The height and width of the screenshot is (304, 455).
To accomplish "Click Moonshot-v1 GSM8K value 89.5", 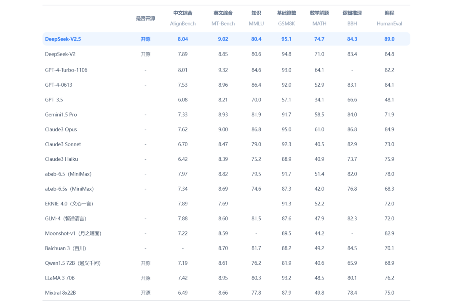I will pyautogui.click(x=286, y=233).
